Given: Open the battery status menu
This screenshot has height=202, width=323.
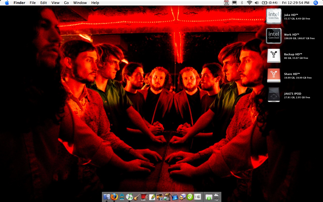Looking at the screenshot, I should coord(270,3).
